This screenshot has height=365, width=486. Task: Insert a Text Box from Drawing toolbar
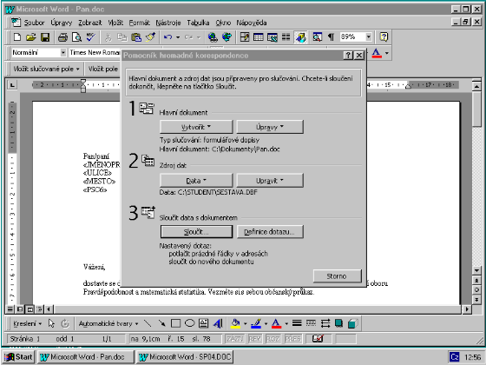tap(203, 323)
